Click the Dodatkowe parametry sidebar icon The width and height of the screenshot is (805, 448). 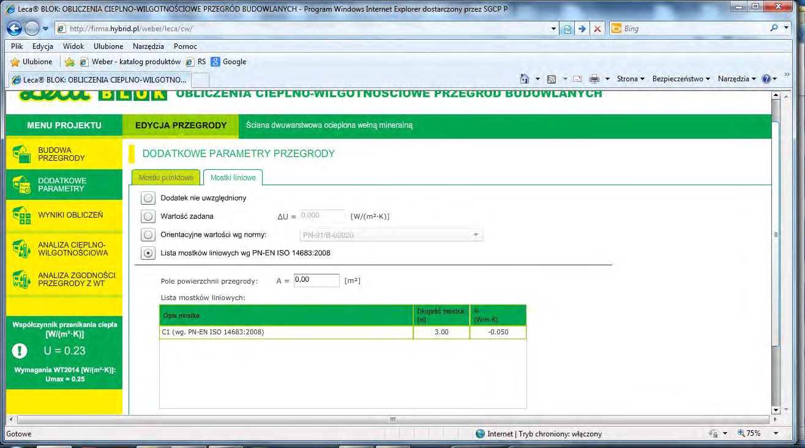(x=21, y=185)
